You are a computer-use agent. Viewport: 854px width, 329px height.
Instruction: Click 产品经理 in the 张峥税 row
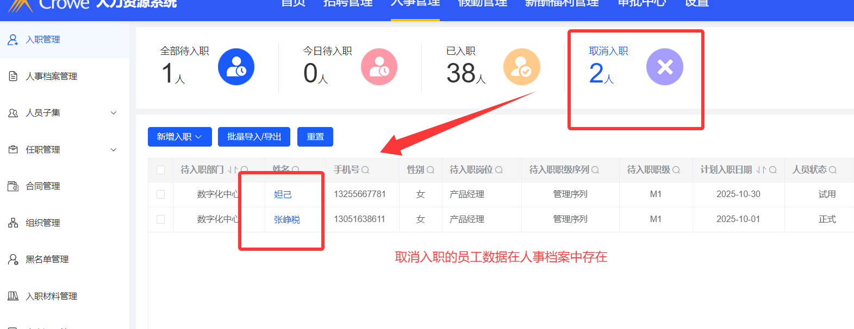tap(467, 219)
